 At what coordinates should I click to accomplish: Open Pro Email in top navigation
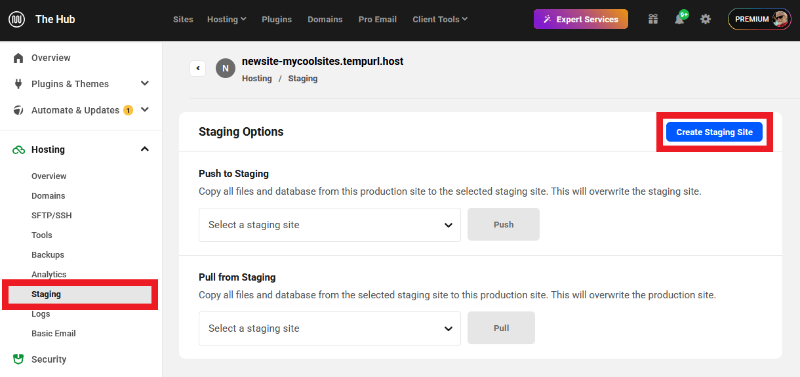(378, 19)
